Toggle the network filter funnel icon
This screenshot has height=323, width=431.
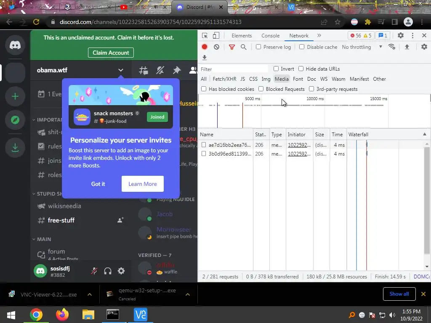[232, 47]
